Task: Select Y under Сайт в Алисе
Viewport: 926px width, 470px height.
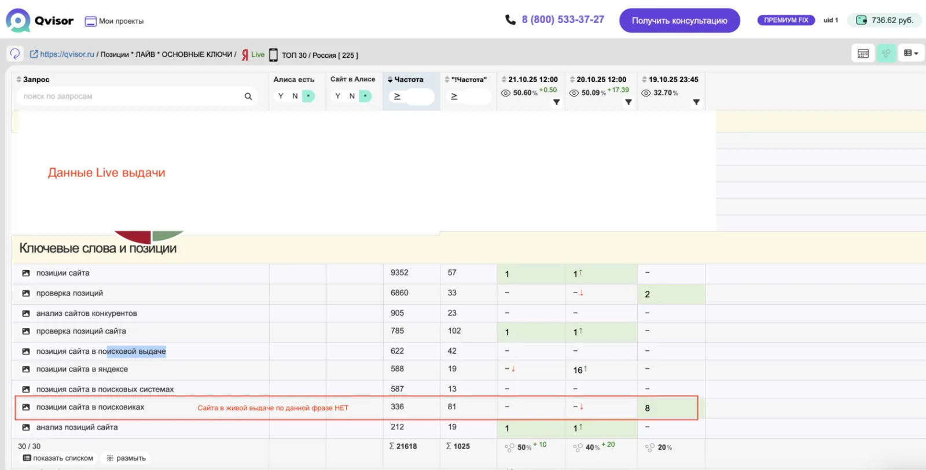Action: pos(337,96)
